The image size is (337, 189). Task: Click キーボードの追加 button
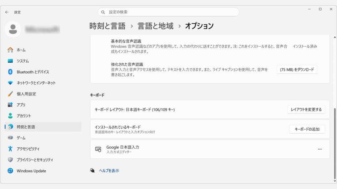click(x=307, y=129)
